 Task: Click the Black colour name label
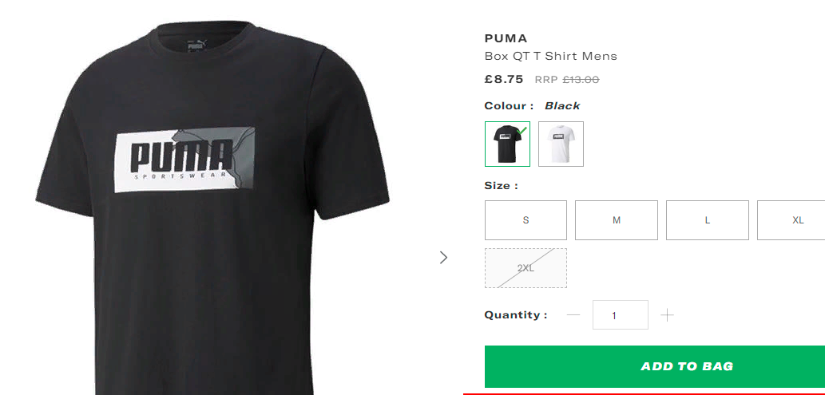562,105
